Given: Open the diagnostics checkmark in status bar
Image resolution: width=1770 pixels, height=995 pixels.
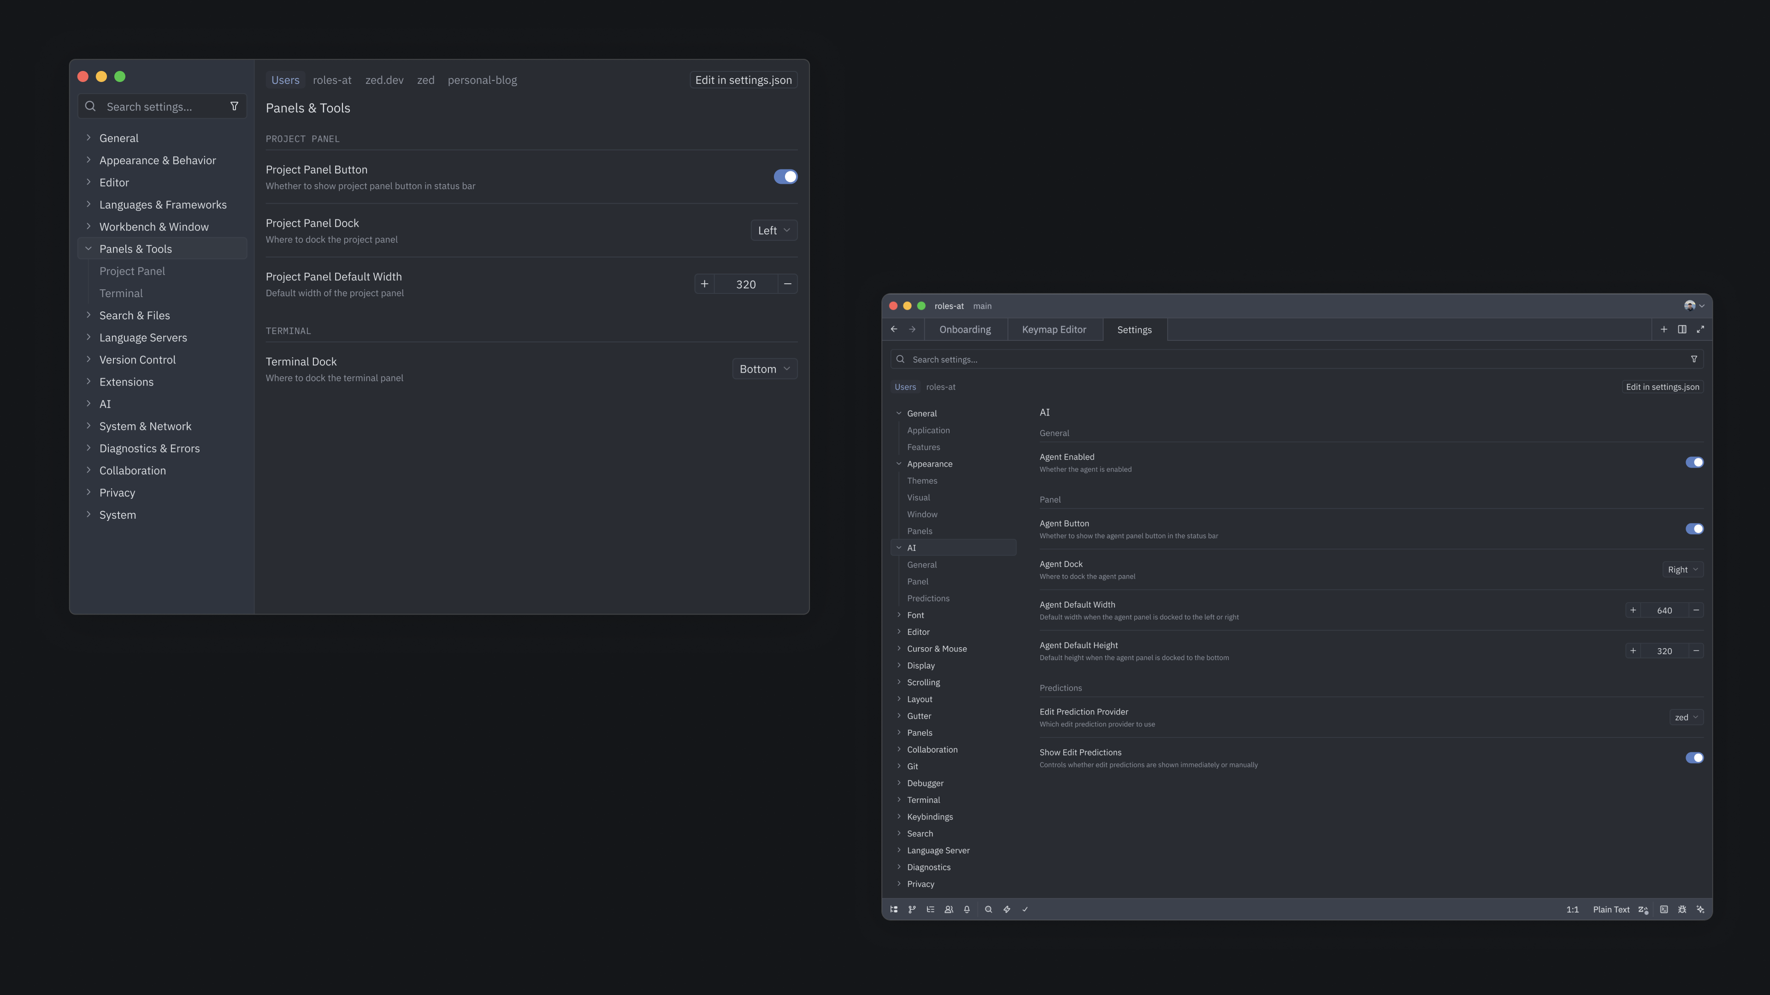Looking at the screenshot, I should pyautogui.click(x=1025, y=909).
